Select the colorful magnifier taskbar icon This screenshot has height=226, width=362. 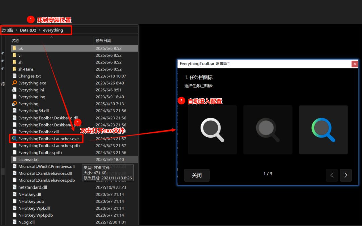pos(323,130)
